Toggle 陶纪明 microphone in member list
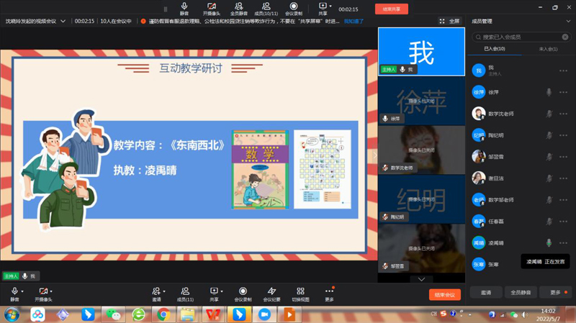 pyautogui.click(x=549, y=135)
